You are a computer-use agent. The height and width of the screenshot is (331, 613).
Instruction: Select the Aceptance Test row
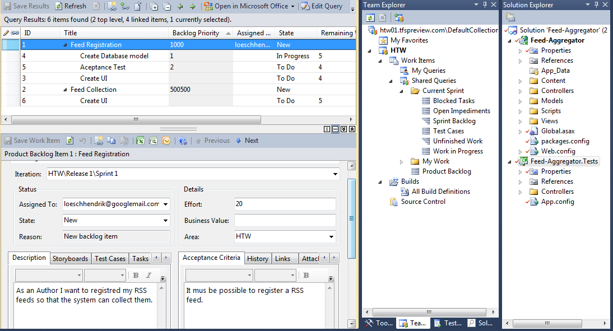pos(188,67)
